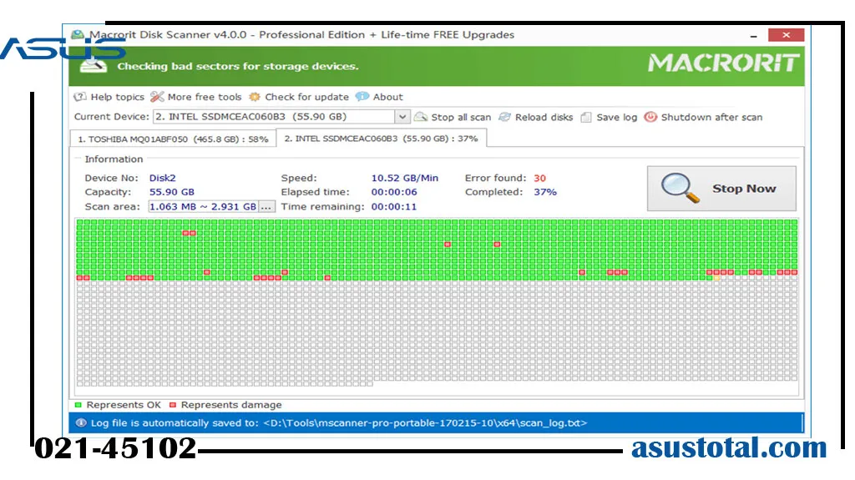Close the Macrorit Disk Scanner window
The width and height of the screenshot is (855, 480).
click(786, 35)
